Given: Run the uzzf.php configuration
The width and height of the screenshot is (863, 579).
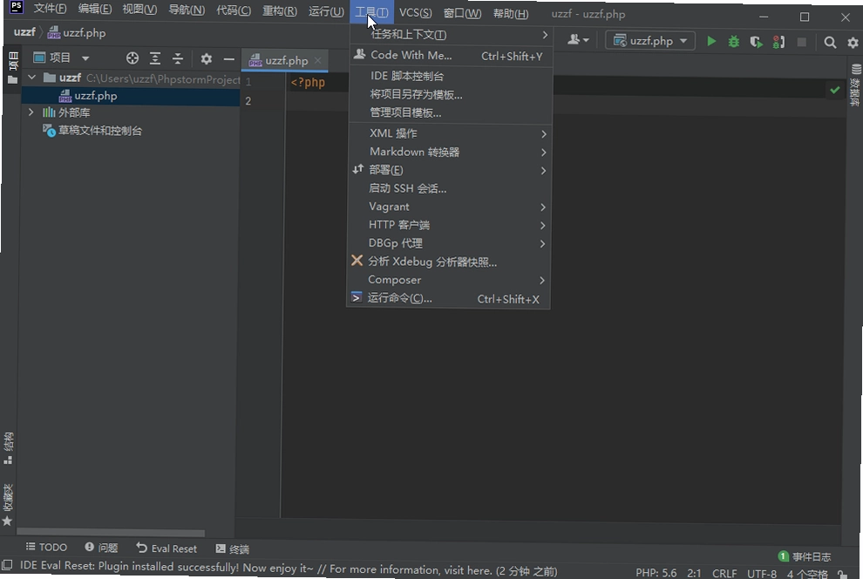Looking at the screenshot, I should click(x=711, y=41).
